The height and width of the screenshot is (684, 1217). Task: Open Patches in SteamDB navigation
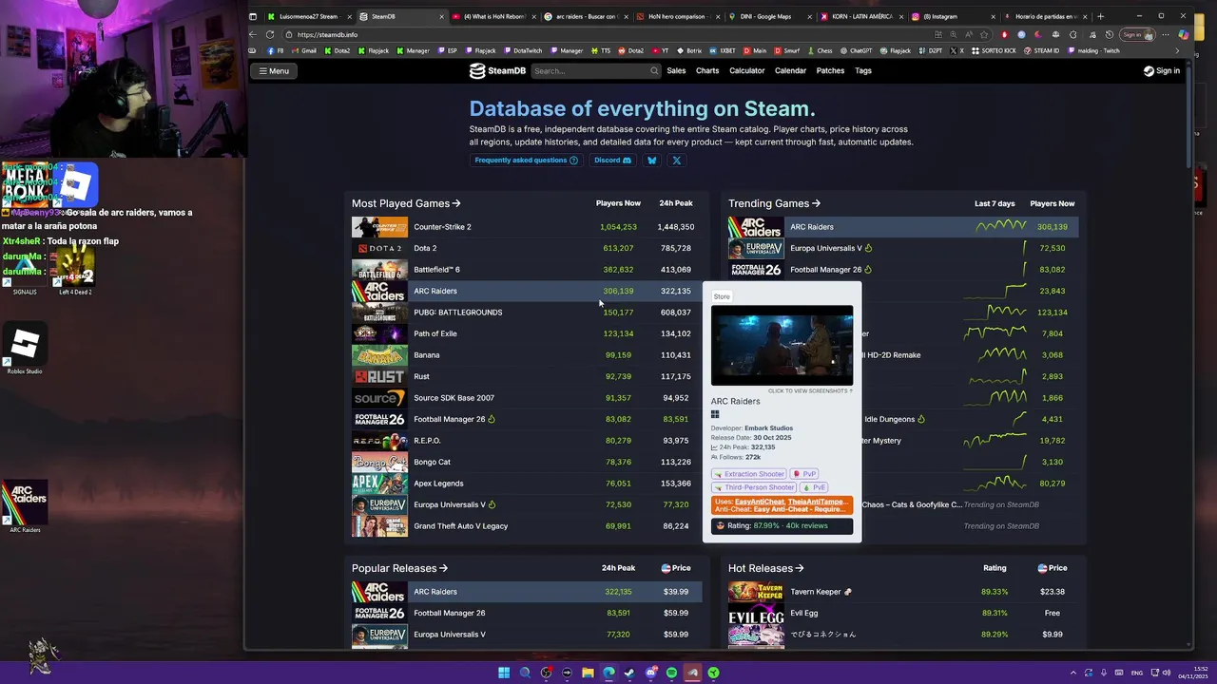tap(830, 71)
